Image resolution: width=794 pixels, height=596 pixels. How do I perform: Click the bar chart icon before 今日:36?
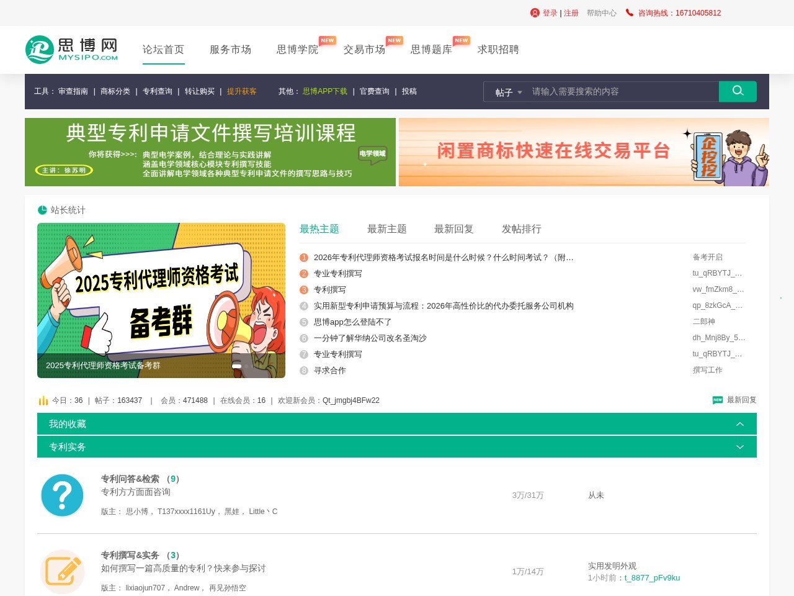43,400
